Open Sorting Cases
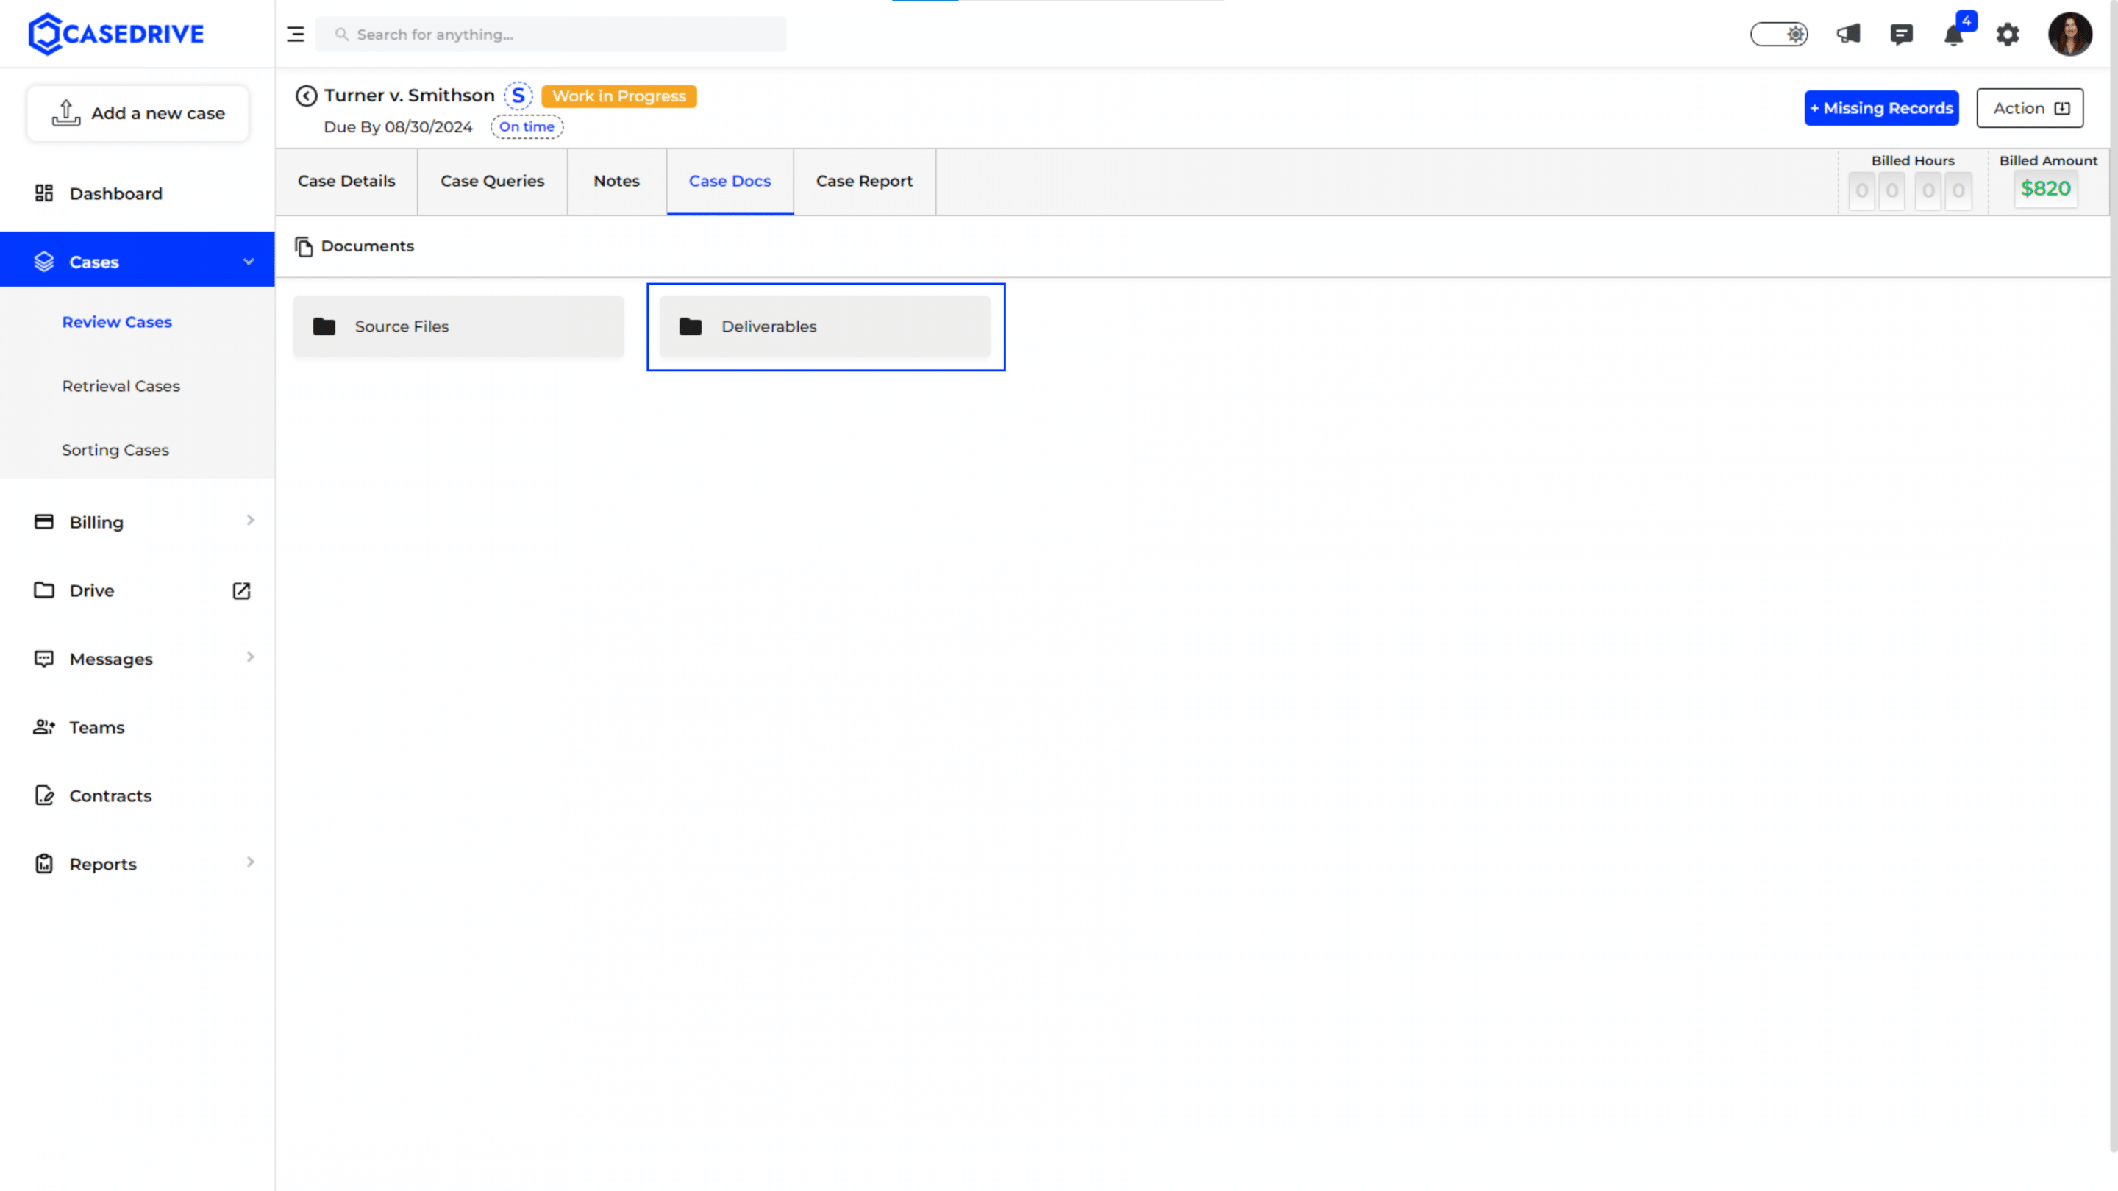Viewport: 2118px width, 1191px height. [x=115, y=451]
